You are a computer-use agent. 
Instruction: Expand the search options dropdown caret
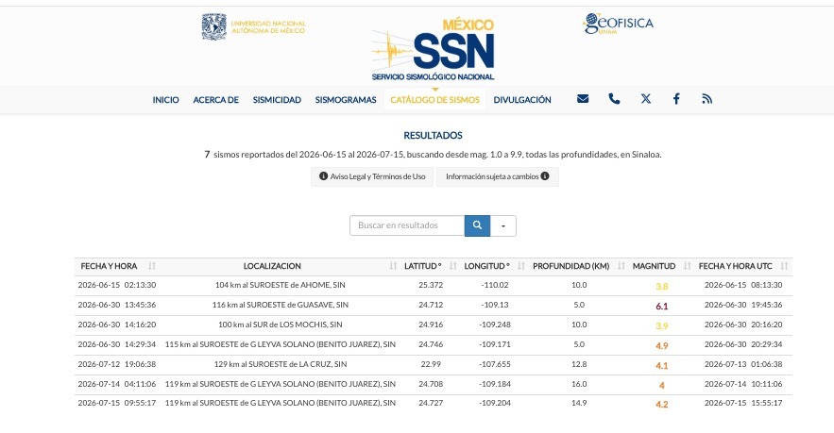(x=503, y=225)
